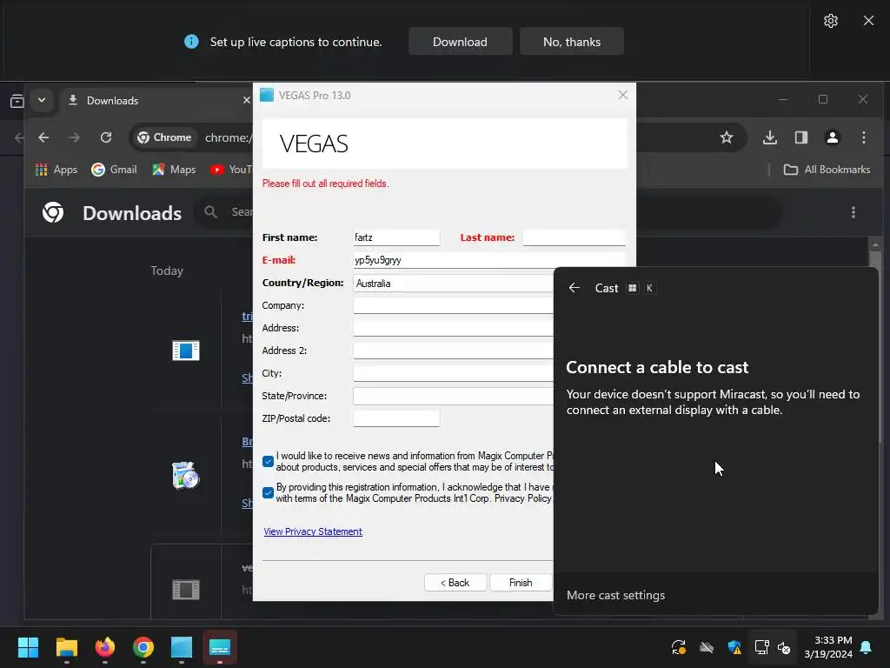This screenshot has width=890, height=668.
Task: Click the Downloads page scrollbar up arrow
Action: coord(874,244)
